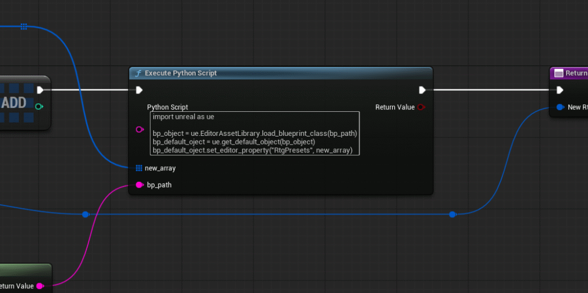Click magenta Return Value pin on green-header node
The height and width of the screenshot is (293, 588).
tap(40, 286)
